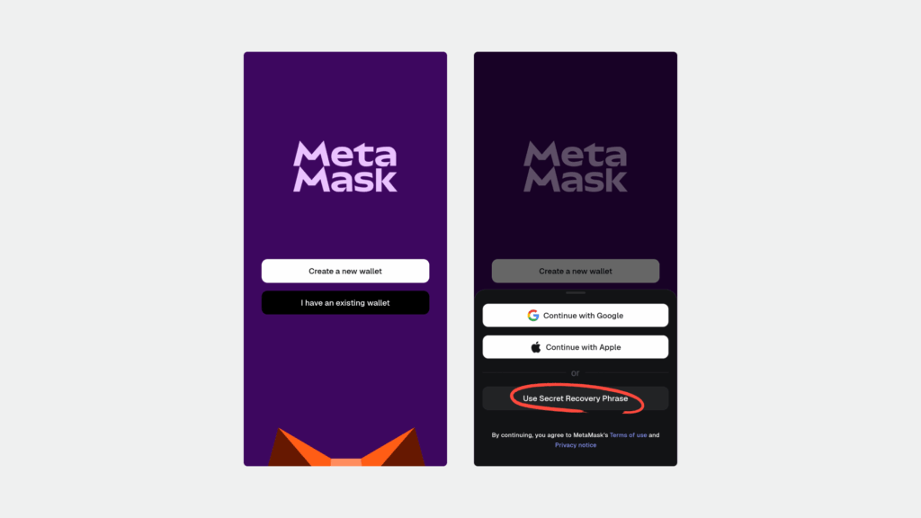Click the Apple logo icon
This screenshot has height=518, width=921.
(x=536, y=347)
